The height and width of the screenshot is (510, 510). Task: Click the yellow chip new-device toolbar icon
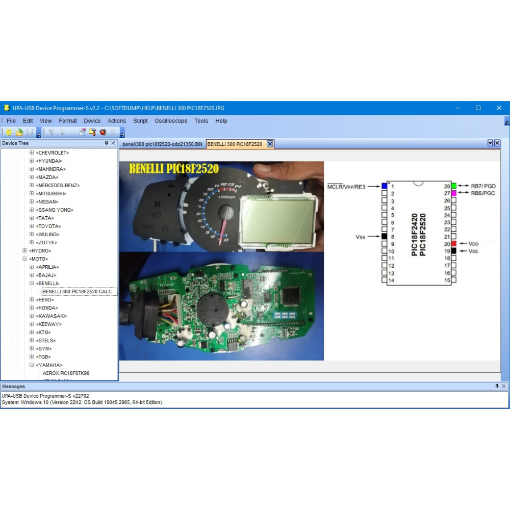click(x=9, y=132)
